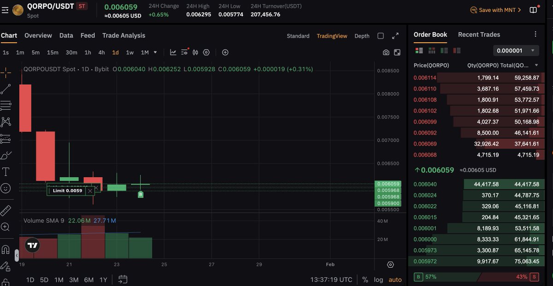Click ask price 0.006114 row
This screenshot has width=553, height=286.
click(x=476, y=78)
